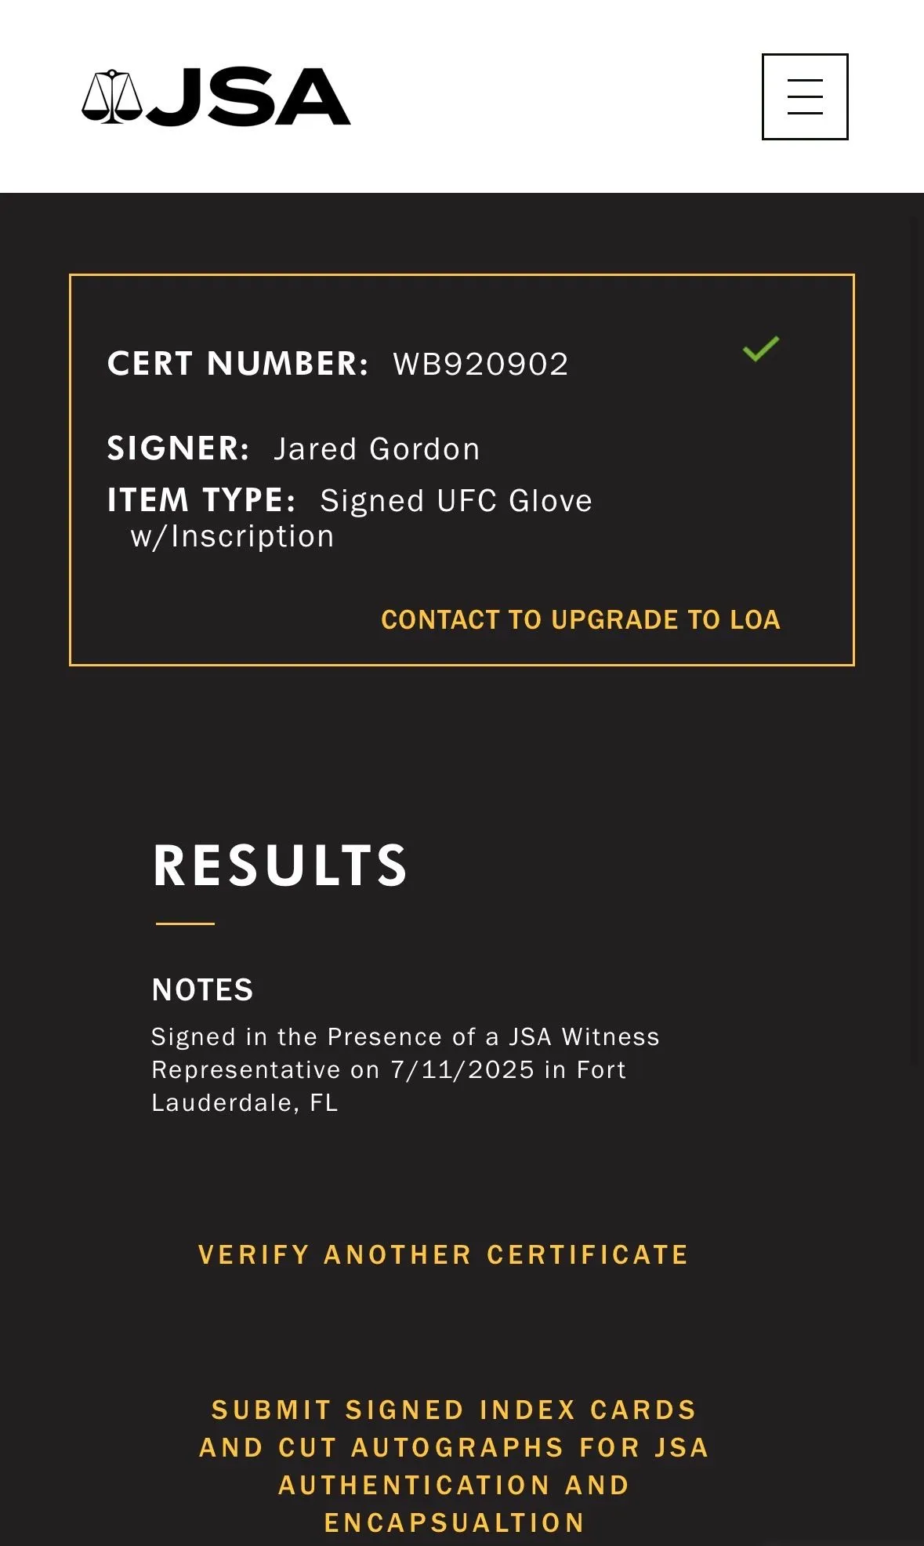Image resolution: width=924 pixels, height=1546 pixels.
Task: Select cert number value WB920902
Action: (480, 364)
